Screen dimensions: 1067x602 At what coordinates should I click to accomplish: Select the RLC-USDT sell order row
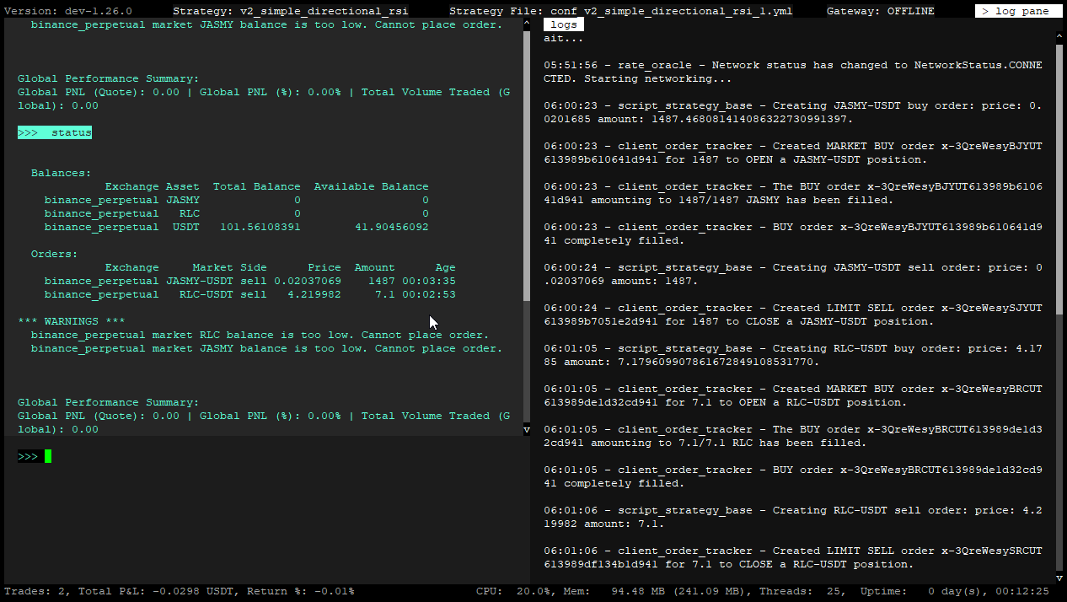(x=249, y=294)
